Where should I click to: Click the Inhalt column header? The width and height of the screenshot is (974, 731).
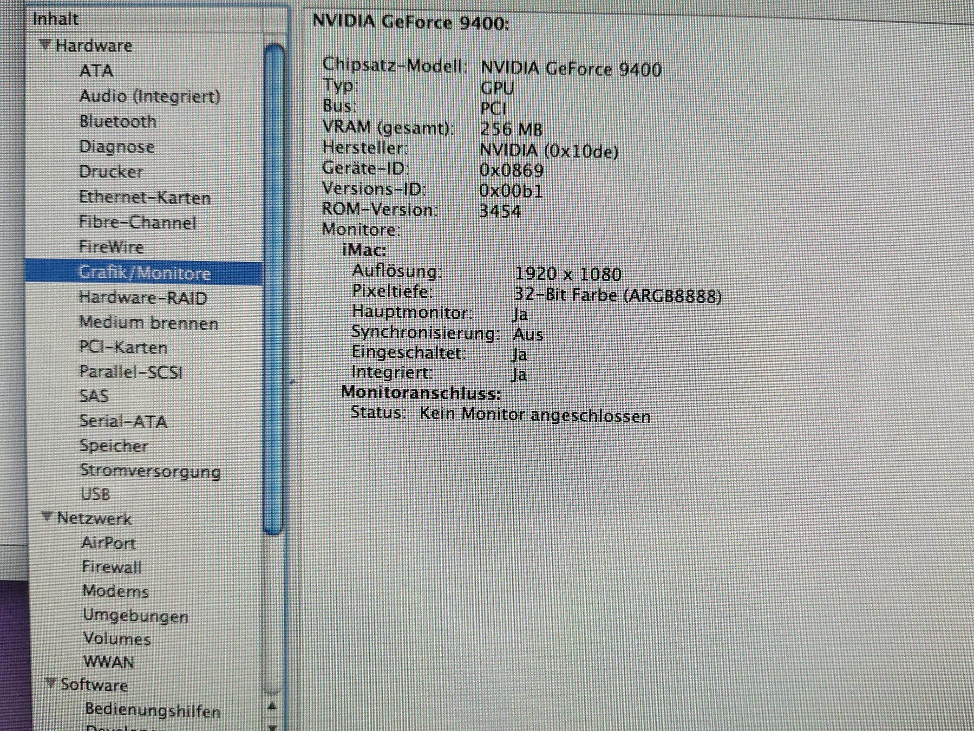point(56,19)
